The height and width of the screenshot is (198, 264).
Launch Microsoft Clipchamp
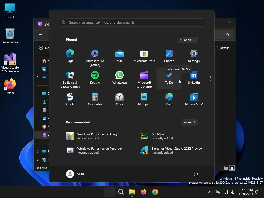(x=144, y=79)
